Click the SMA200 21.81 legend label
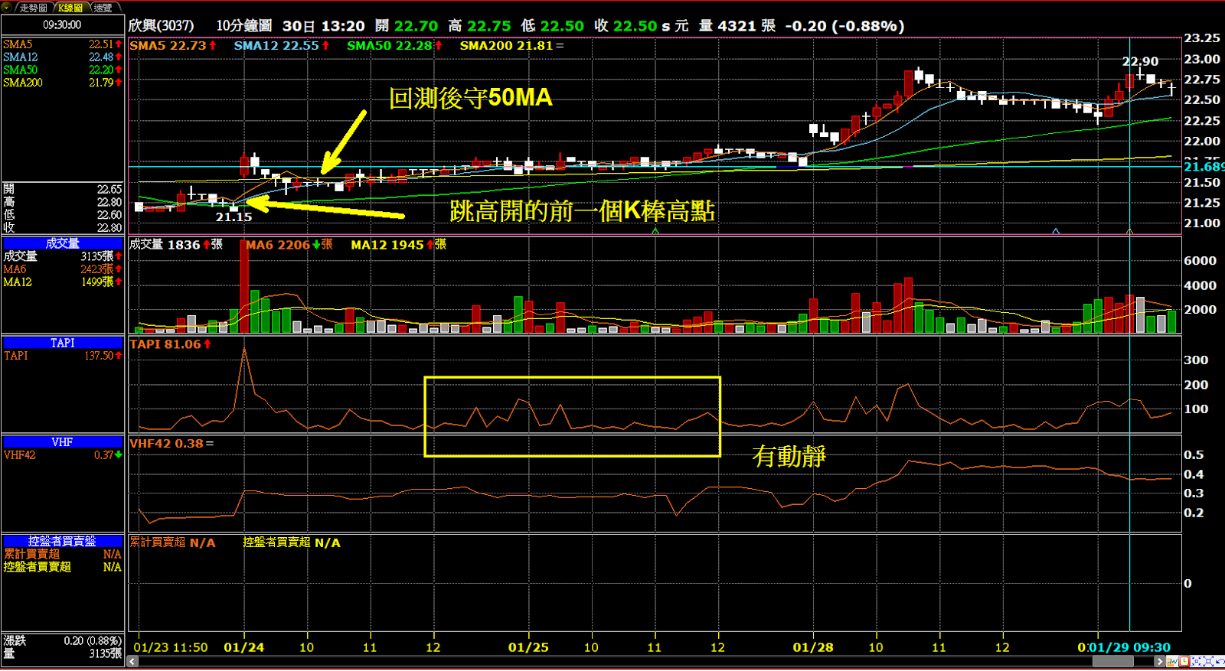The width and height of the screenshot is (1225, 671). [x=511, y=46]
